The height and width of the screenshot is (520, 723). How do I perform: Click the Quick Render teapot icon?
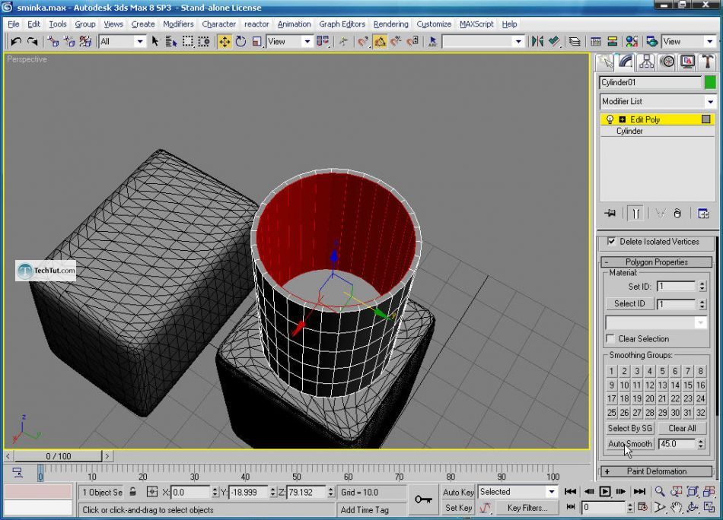651,42
